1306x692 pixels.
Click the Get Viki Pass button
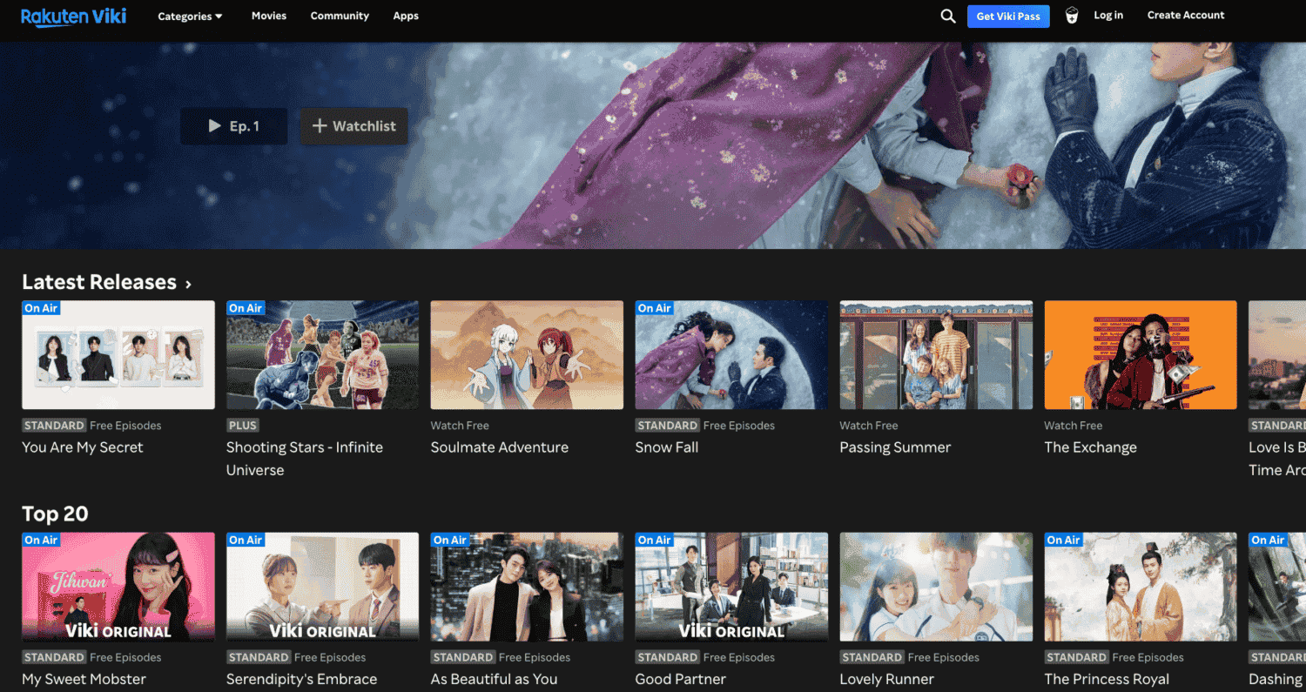point(1008,16)
